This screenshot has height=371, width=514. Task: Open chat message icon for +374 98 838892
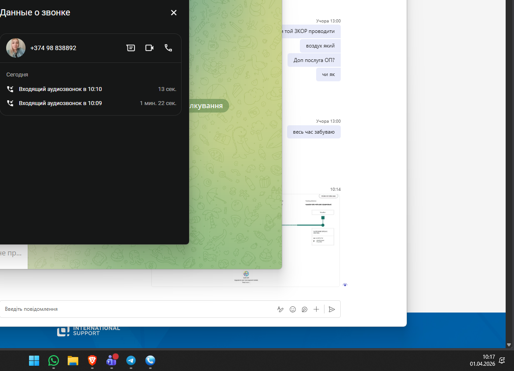(131, 48)
